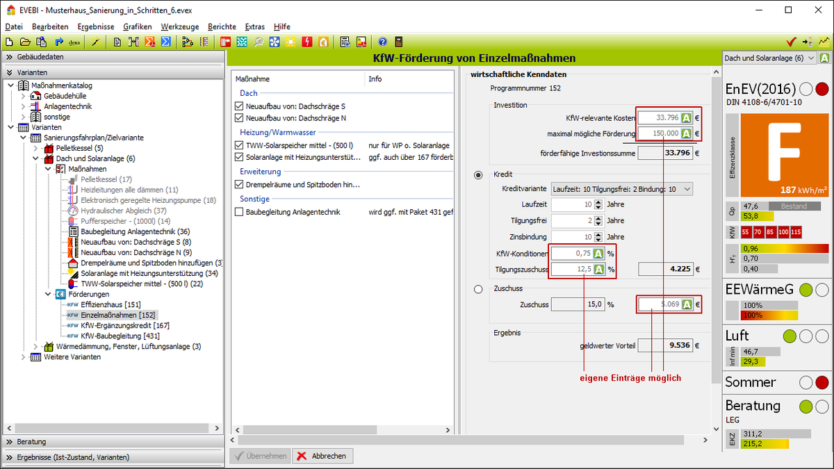The image size is (834, 469).
Task: Click the blue question mark help icon
Action: 383,42
